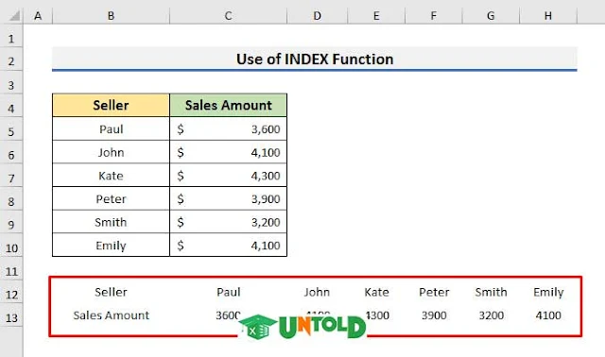Select the 4100 value under Emily in row 13
This screenshot has width=605, height=357.
(548, 315)
